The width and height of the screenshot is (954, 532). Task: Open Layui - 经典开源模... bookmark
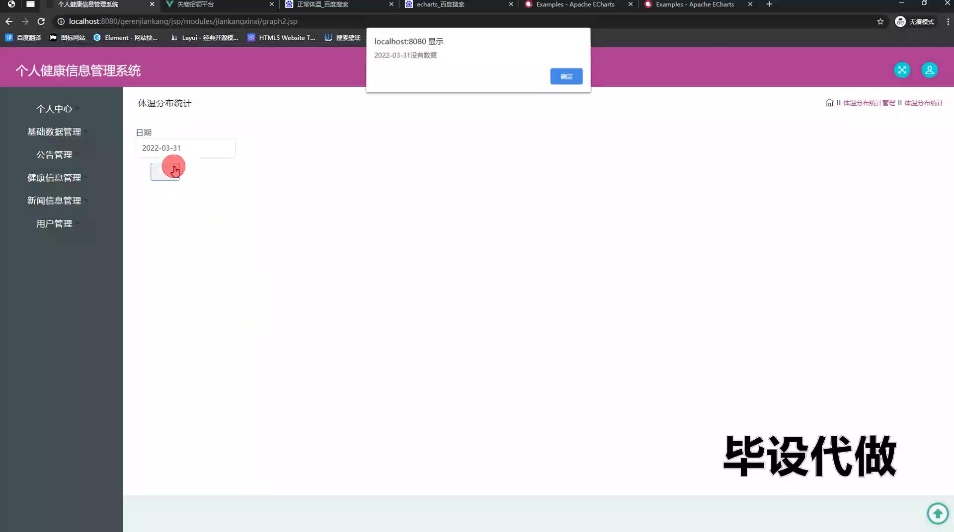204,38
